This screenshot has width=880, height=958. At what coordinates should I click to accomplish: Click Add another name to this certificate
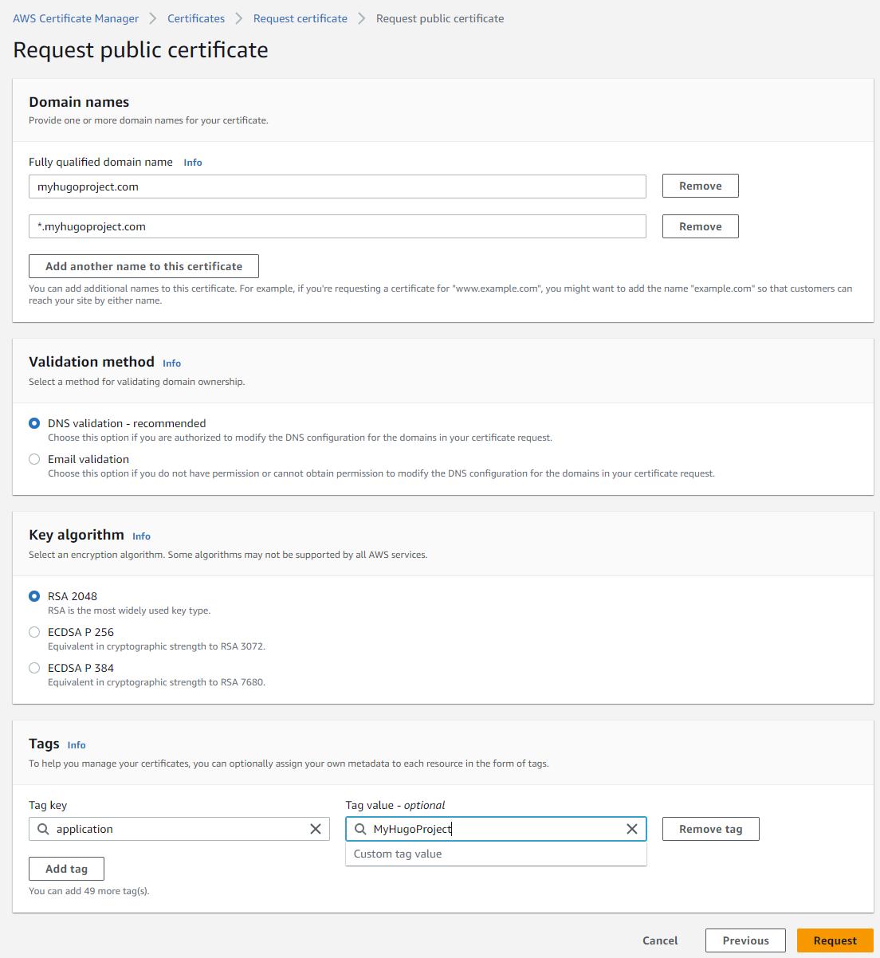(x=143, y=266)
